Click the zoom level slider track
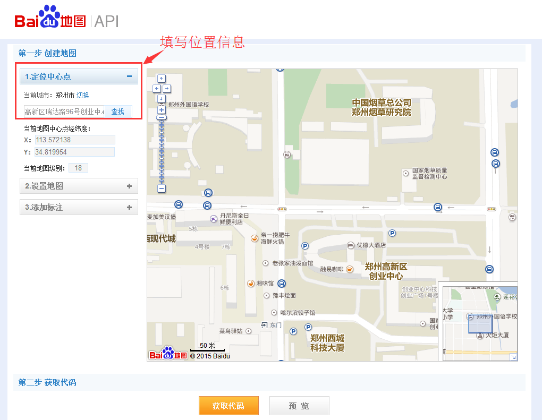The height and width of the screenshot is (420, 542). pos(162,152)
